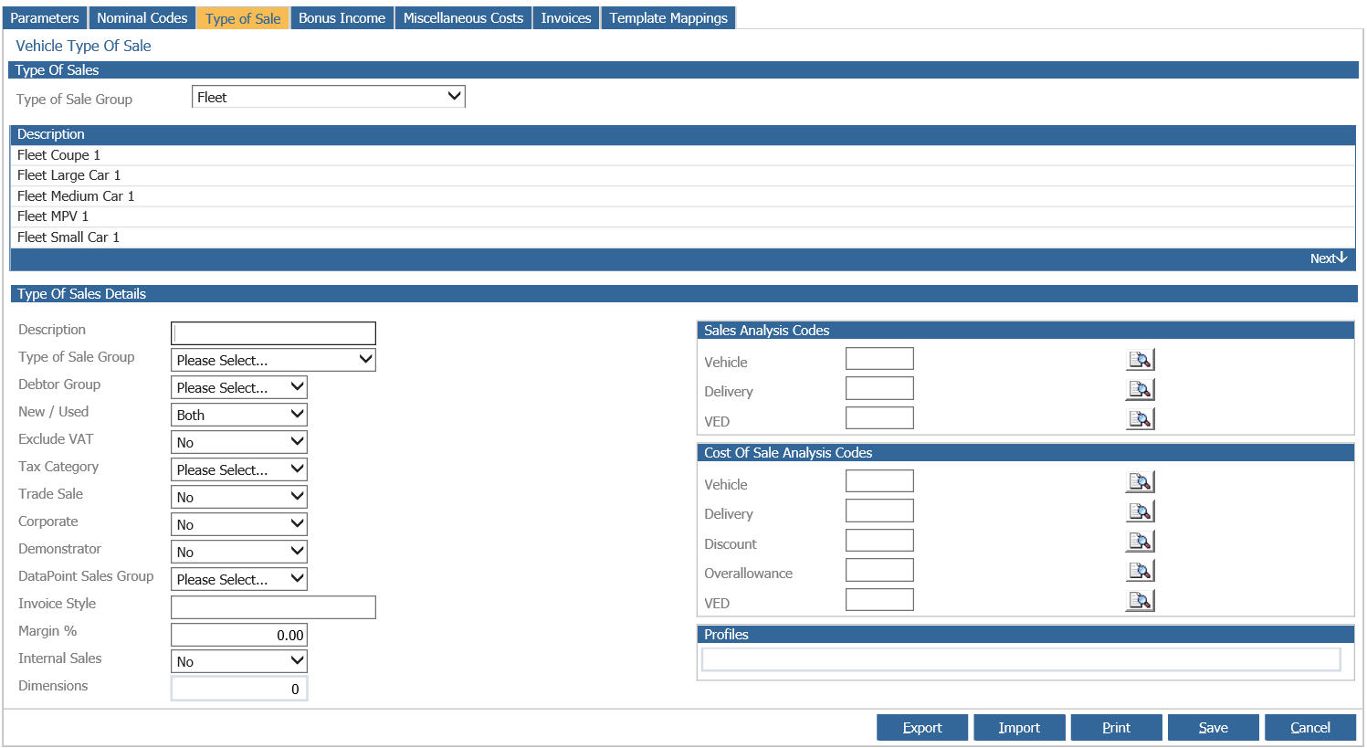This screenshot has height=748, width=1367.
Task: Click the Import button
Action: pos(1019,728)
